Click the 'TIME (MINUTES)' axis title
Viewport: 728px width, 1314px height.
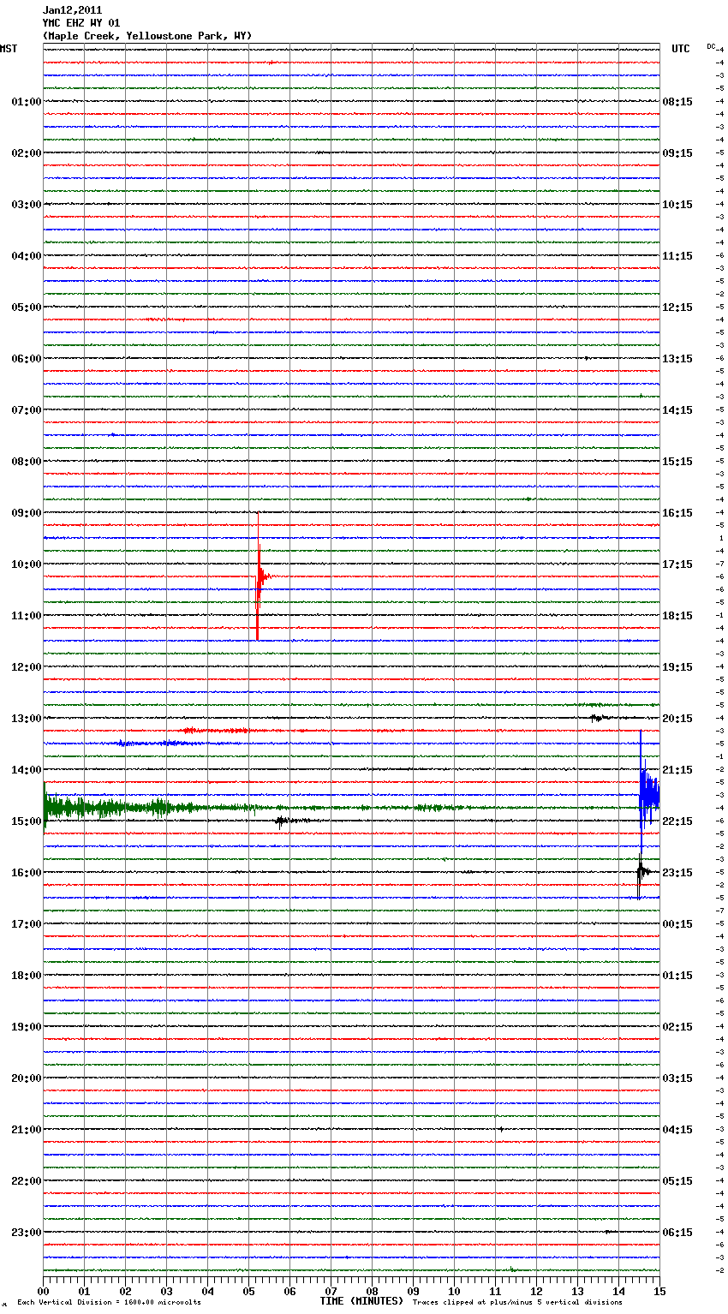pyautogui.click(x=361, y=1301)
